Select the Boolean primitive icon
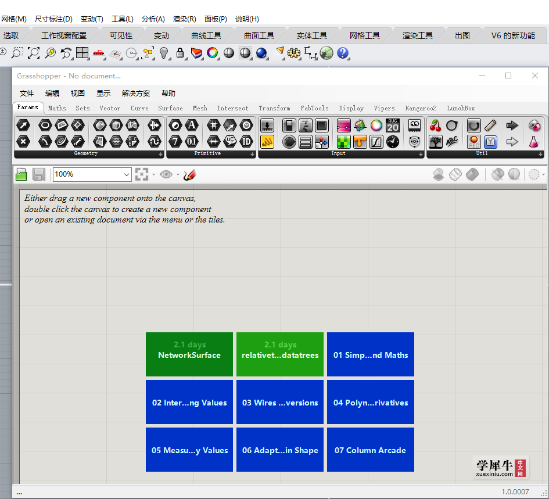This screenshot has height=499, width=549. [175, 125]
